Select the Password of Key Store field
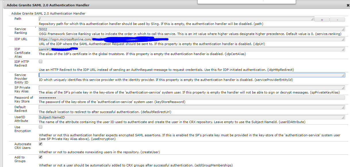The image size is (350, 167). click(172, 98)
